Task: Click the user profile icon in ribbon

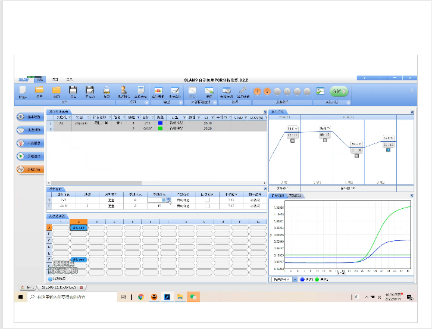Action: click(124, 90)
